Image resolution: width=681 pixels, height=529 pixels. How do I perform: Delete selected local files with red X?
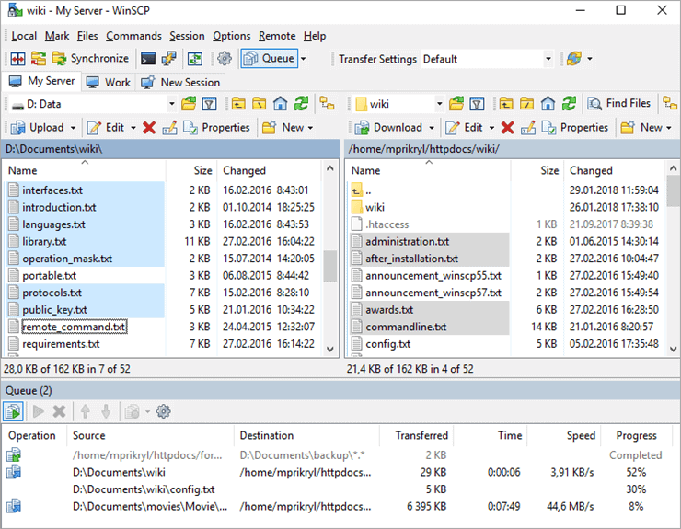point(149,128)
